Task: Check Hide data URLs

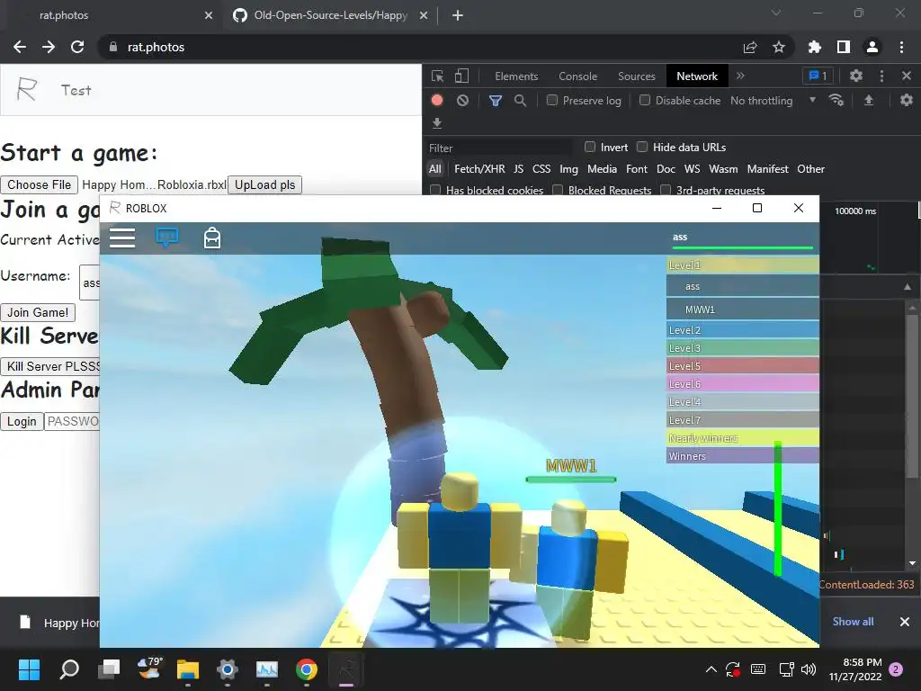Action: pos(642,147)
